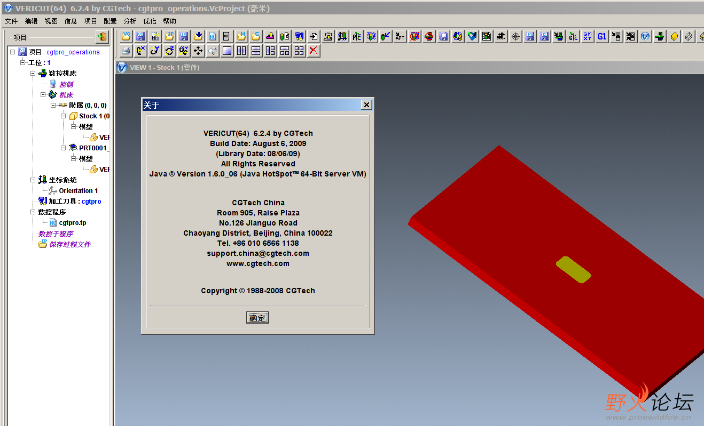Select cgtpro.tp NC program file
Screen dimensions: 704x426
(73, 222)
